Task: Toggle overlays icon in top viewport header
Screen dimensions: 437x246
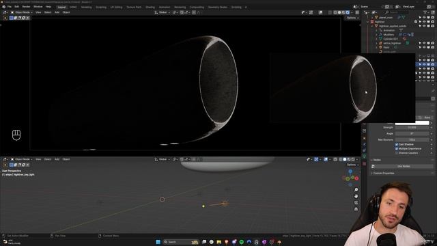Action: 320,12
